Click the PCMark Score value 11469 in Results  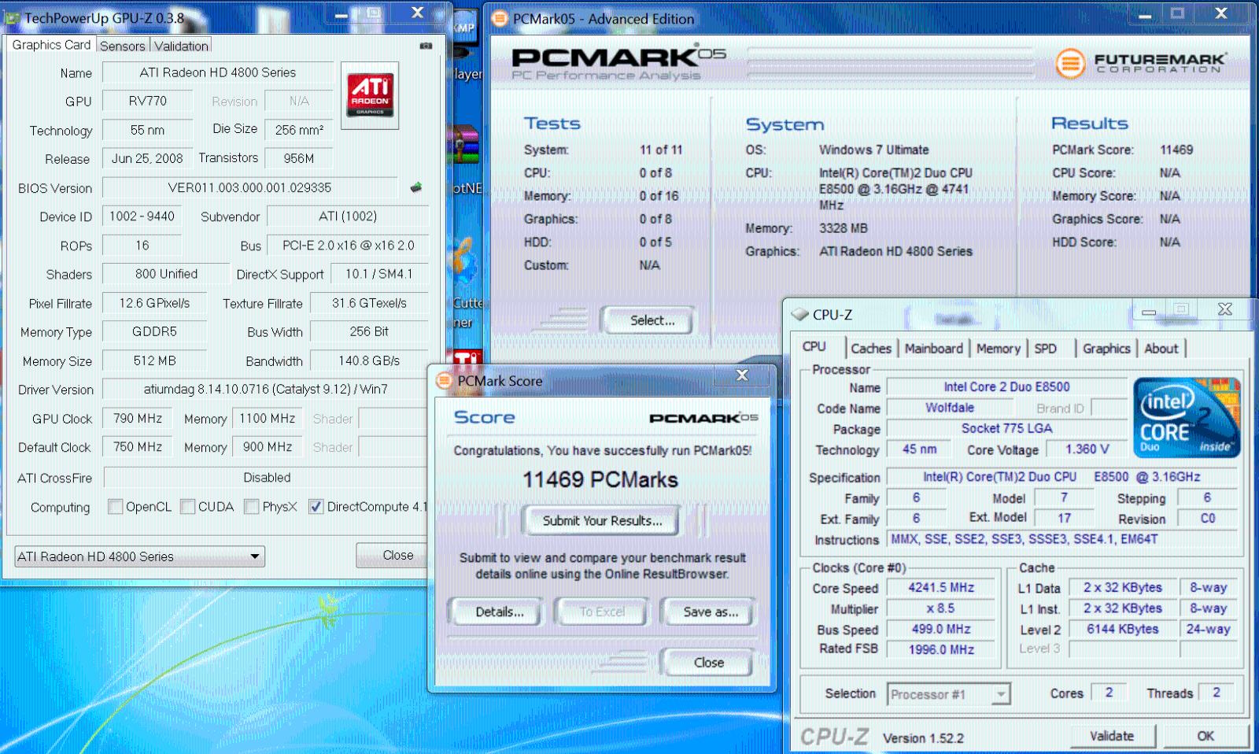1176,150
